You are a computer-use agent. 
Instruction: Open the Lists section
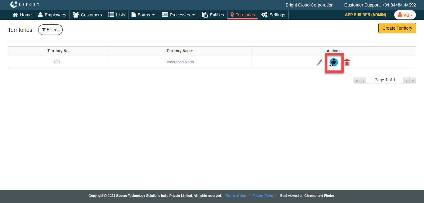[x=117, y=15]
